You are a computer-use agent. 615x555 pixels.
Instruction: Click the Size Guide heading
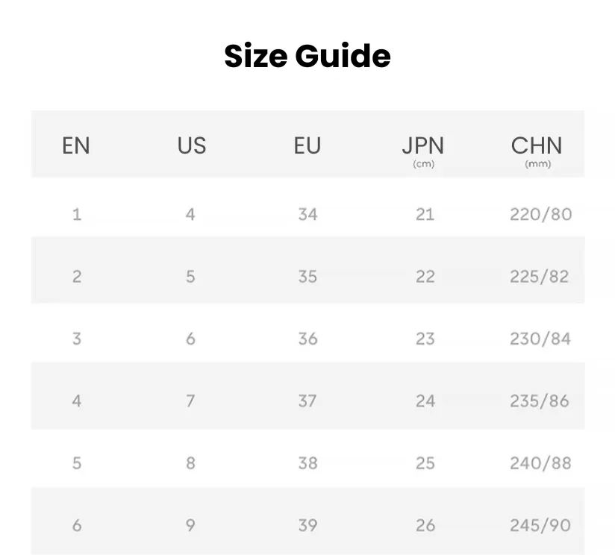tap(307, 57)
